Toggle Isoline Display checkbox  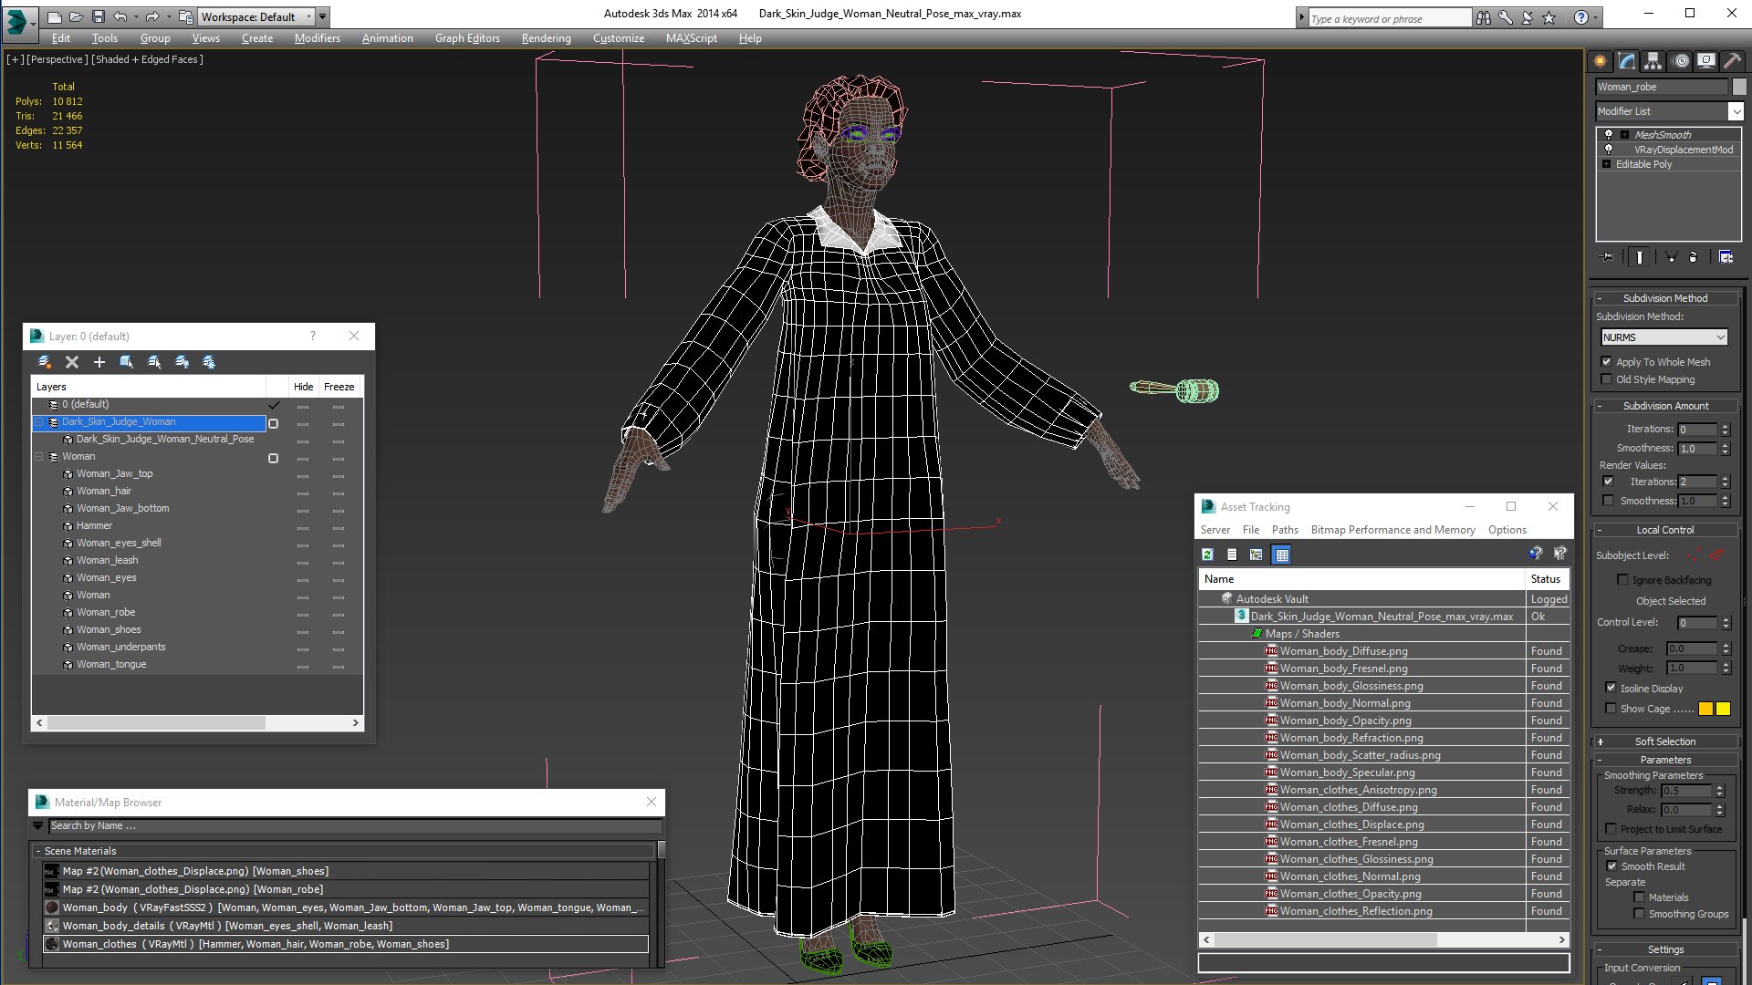1611,689
